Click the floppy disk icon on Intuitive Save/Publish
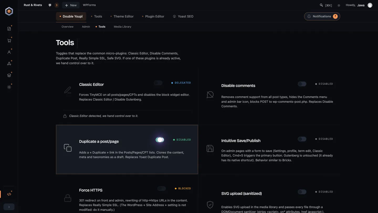Image resolution: width=378 pixels, height=213 pixels. coord(210,148)
